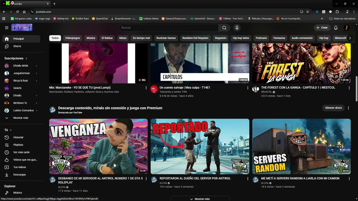This screenshot has height=201, width=358.
Task: Open the account avatar menu
Action: pyautogui.click(x=346, y=28)
